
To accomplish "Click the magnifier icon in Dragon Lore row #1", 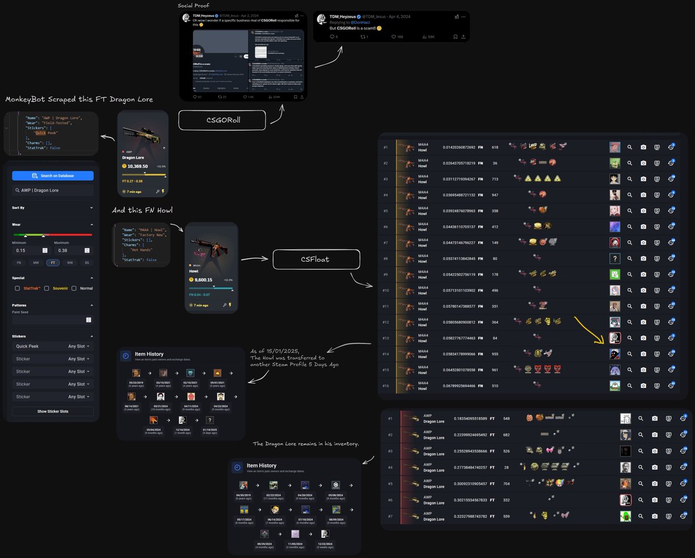I will 641,419.
